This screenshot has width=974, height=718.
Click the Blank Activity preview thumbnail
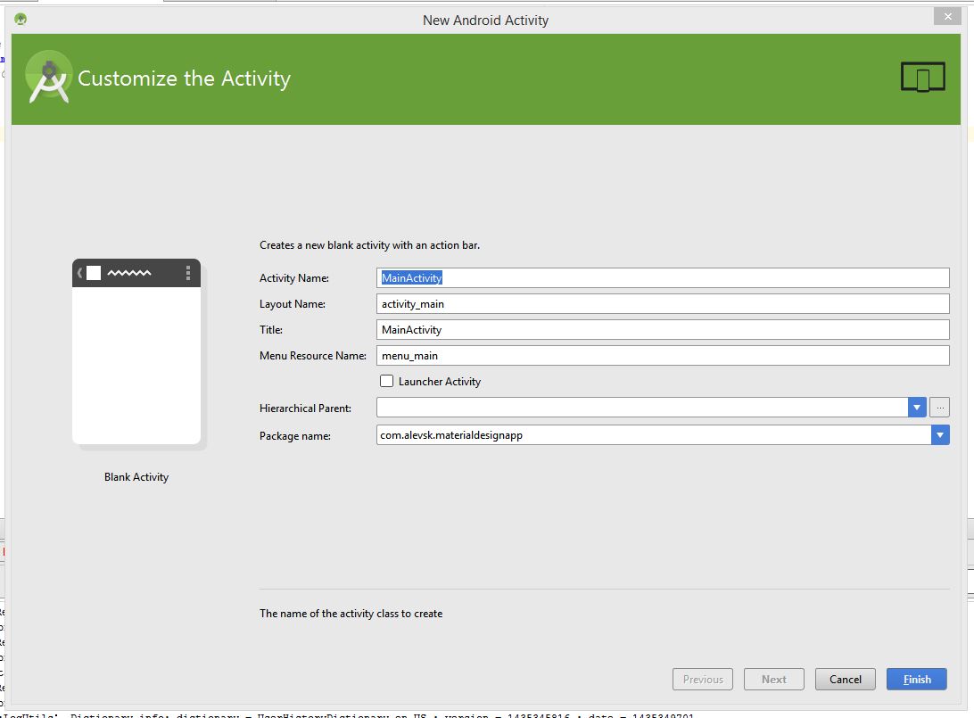[x=136, y=351]
